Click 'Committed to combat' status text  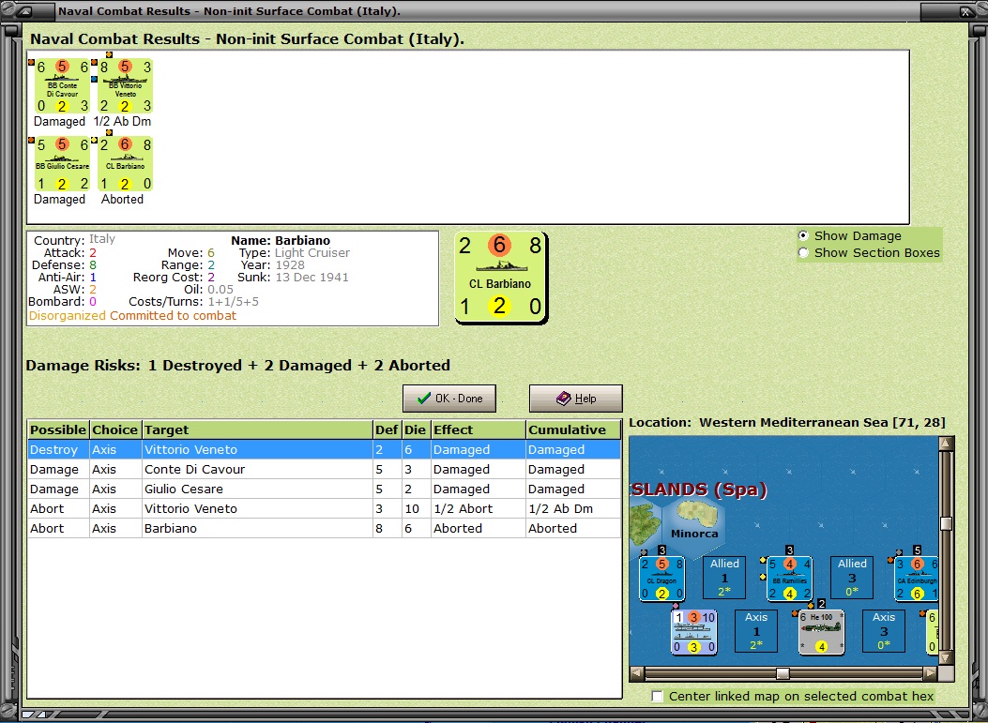[x=174, y=315]
